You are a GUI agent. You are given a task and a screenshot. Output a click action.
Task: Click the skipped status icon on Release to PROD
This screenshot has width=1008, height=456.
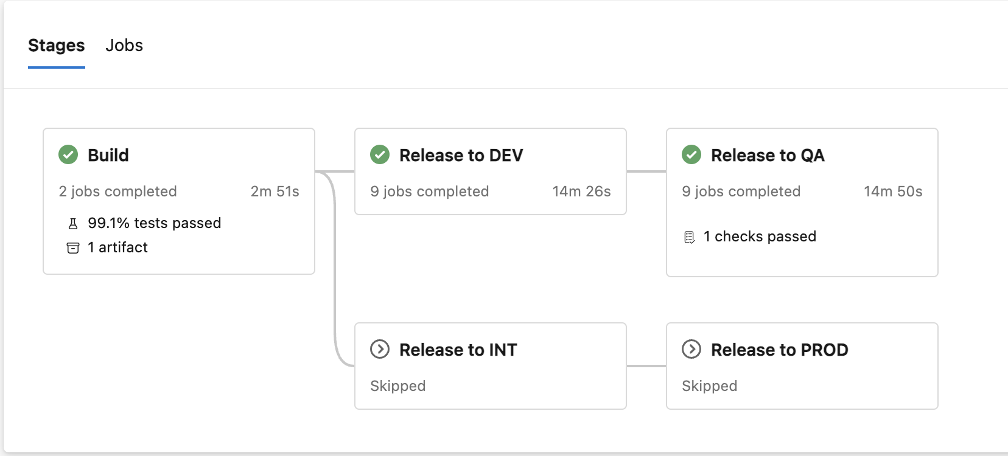[691, 350]
